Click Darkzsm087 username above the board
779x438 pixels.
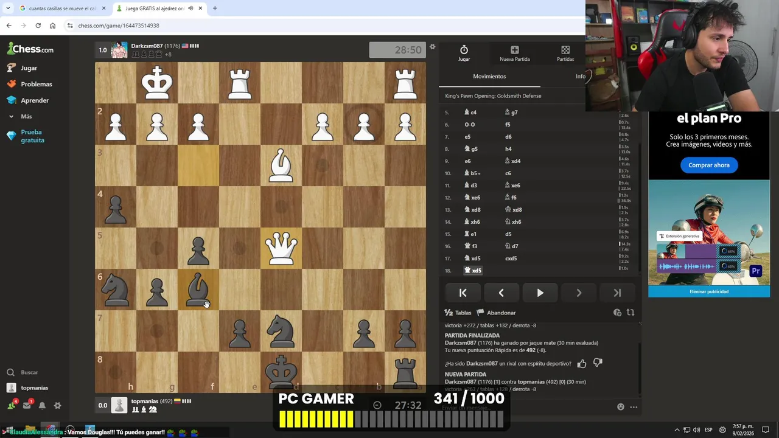pos(147,46)
